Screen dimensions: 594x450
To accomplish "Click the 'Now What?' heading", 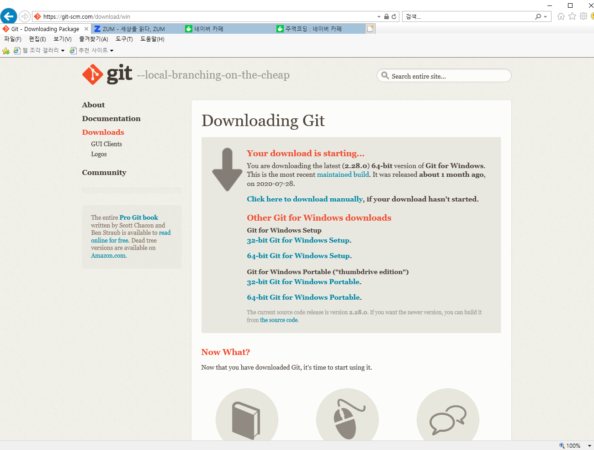I will pyautogui.click(x=226, y=352).
